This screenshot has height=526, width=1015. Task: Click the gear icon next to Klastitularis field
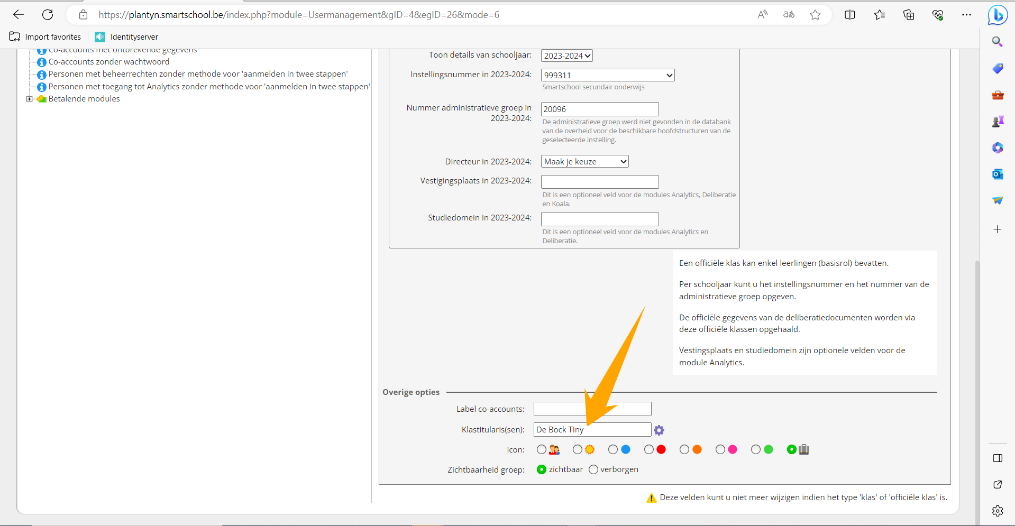(659, 430)
